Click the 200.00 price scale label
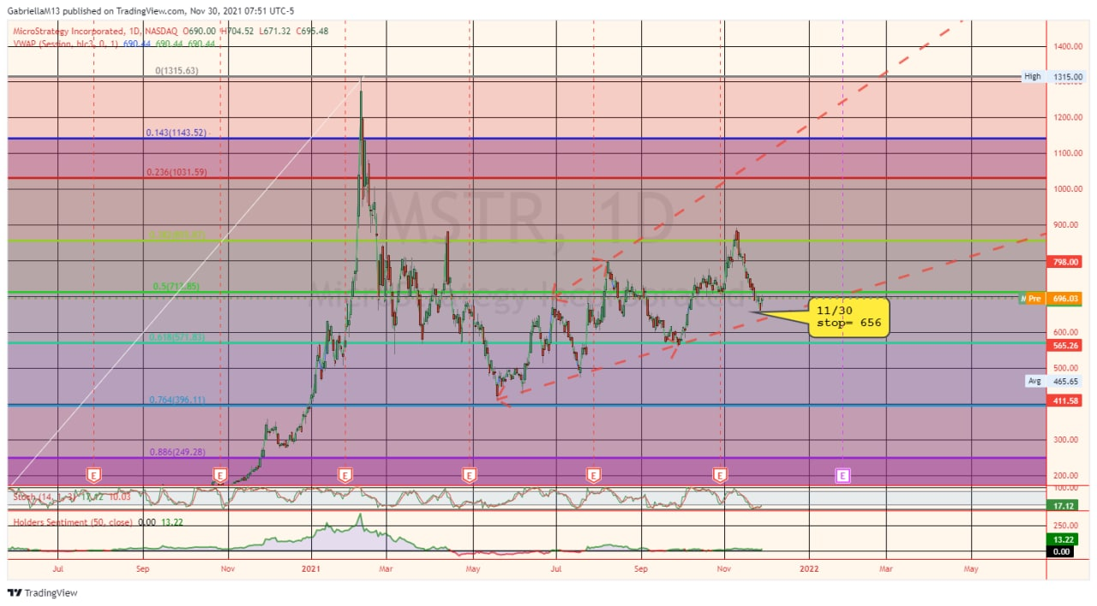 [x=1067, y=476]
